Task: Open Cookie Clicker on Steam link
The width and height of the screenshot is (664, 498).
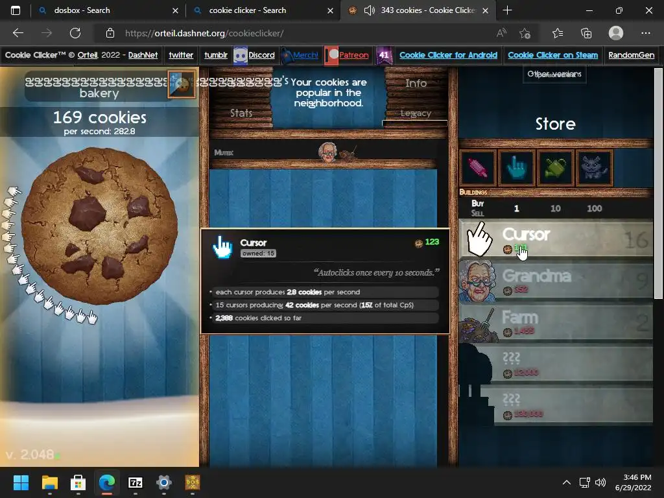Action: pos(552,55)
